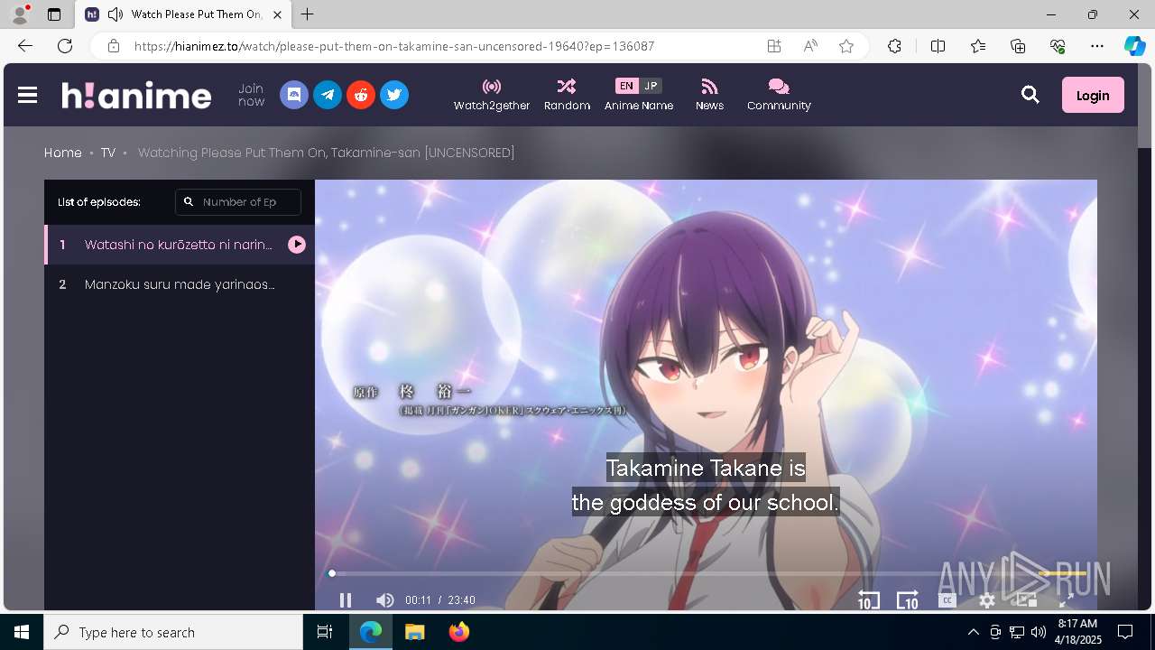
Task: Open the Reddit join icon
Action: (x=361, y=95)
